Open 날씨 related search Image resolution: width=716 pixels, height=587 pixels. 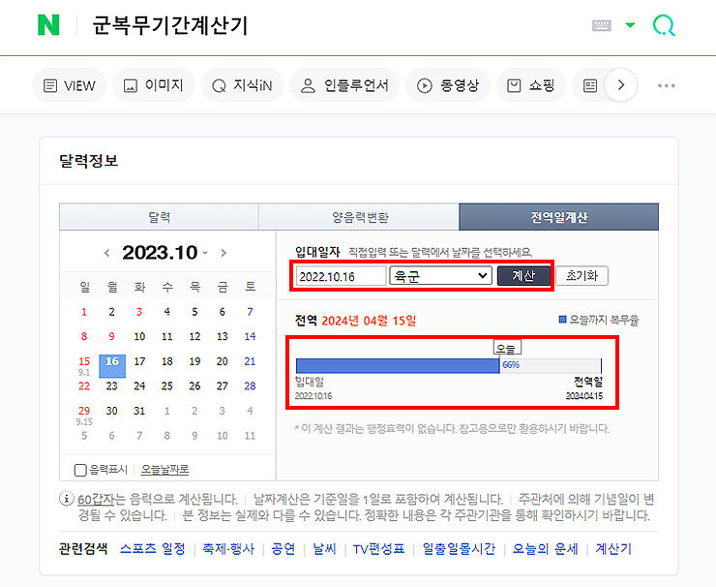325,548
